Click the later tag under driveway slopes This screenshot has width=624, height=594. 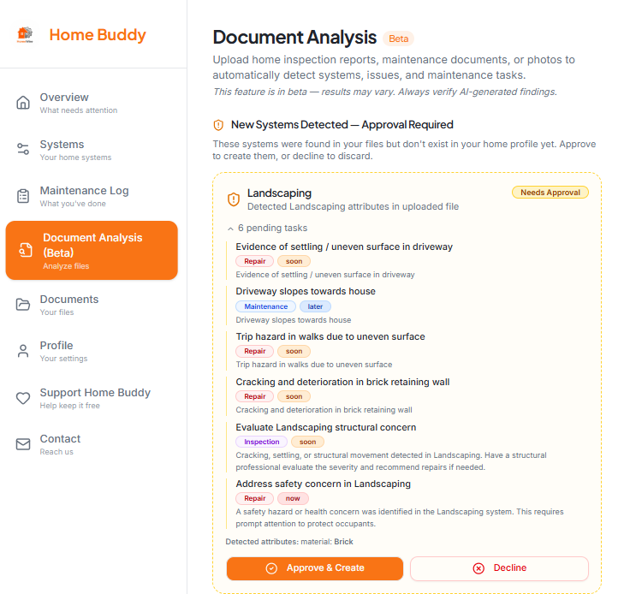point(315,306)
